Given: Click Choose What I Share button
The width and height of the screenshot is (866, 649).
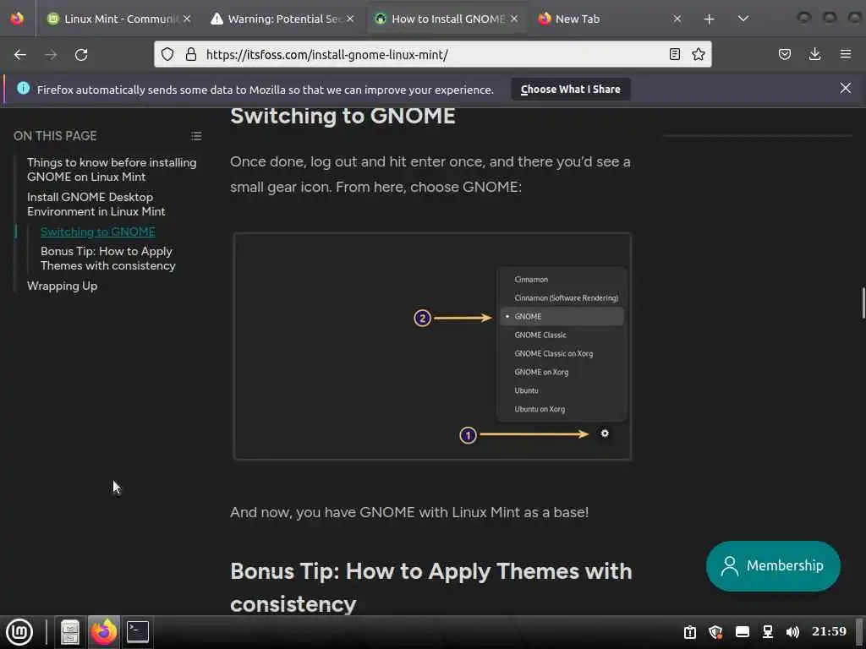Looking at the screenshot, I should tap(571, 90).
